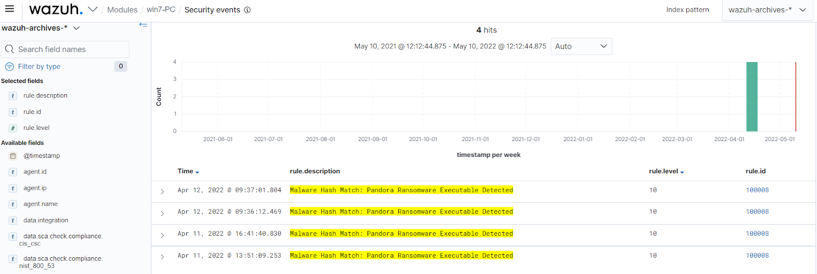817x274 pixels.
Task: Select agent.name available field
Action: click(x=40, y=204)
